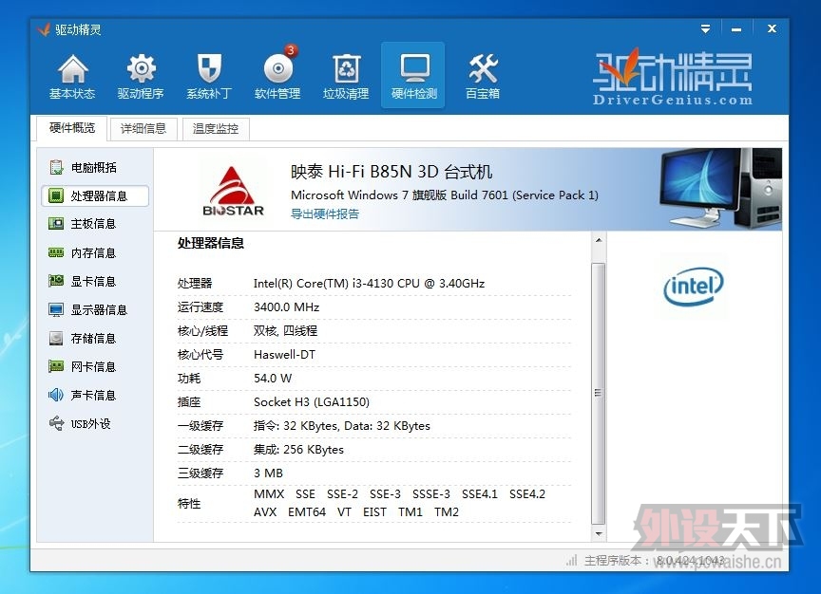Click the 3 MB cache value
Screen dimensions: 821x594
[268, 473]
